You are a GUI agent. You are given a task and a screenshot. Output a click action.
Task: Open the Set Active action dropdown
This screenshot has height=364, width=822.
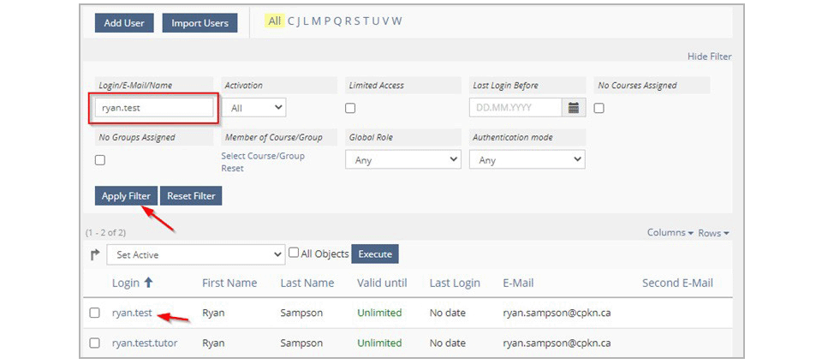(196, 254)
